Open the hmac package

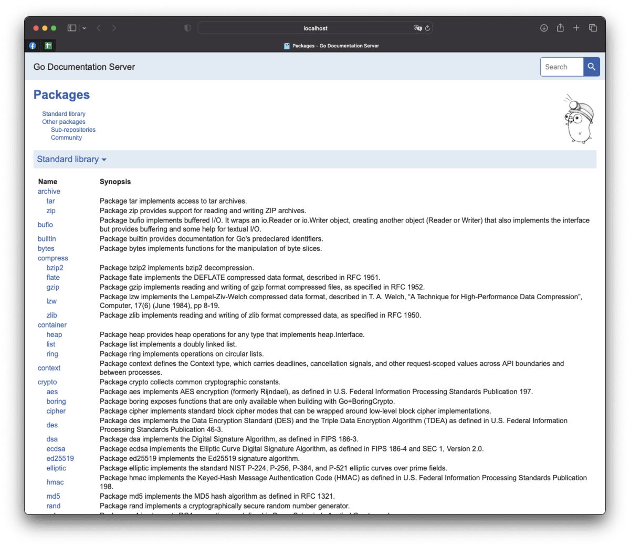pyautogui.click(x=55, y=482)
